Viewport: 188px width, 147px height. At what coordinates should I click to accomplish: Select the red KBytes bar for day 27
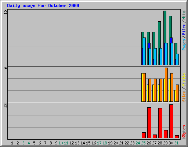click(155, 136)
